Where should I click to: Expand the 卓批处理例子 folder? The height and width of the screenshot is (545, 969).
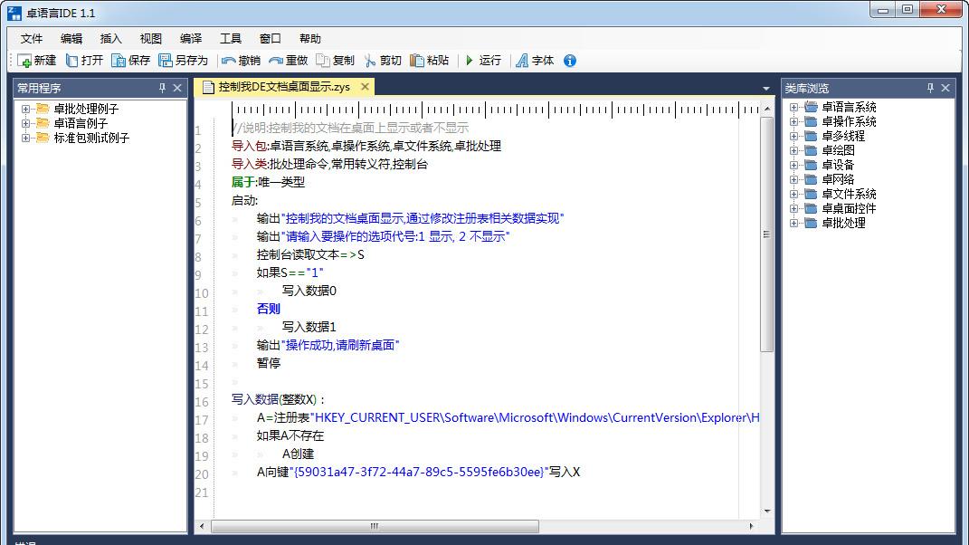[25, 109]
